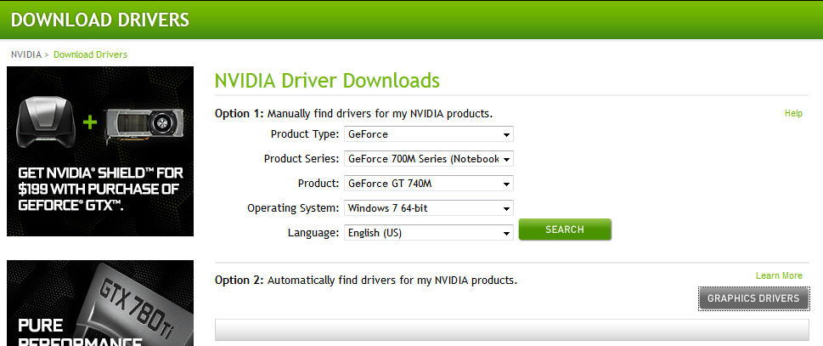The height and width of the screenshot is (346, 823).
Task: Follow the Learn More link
Action: click(779, 275)
